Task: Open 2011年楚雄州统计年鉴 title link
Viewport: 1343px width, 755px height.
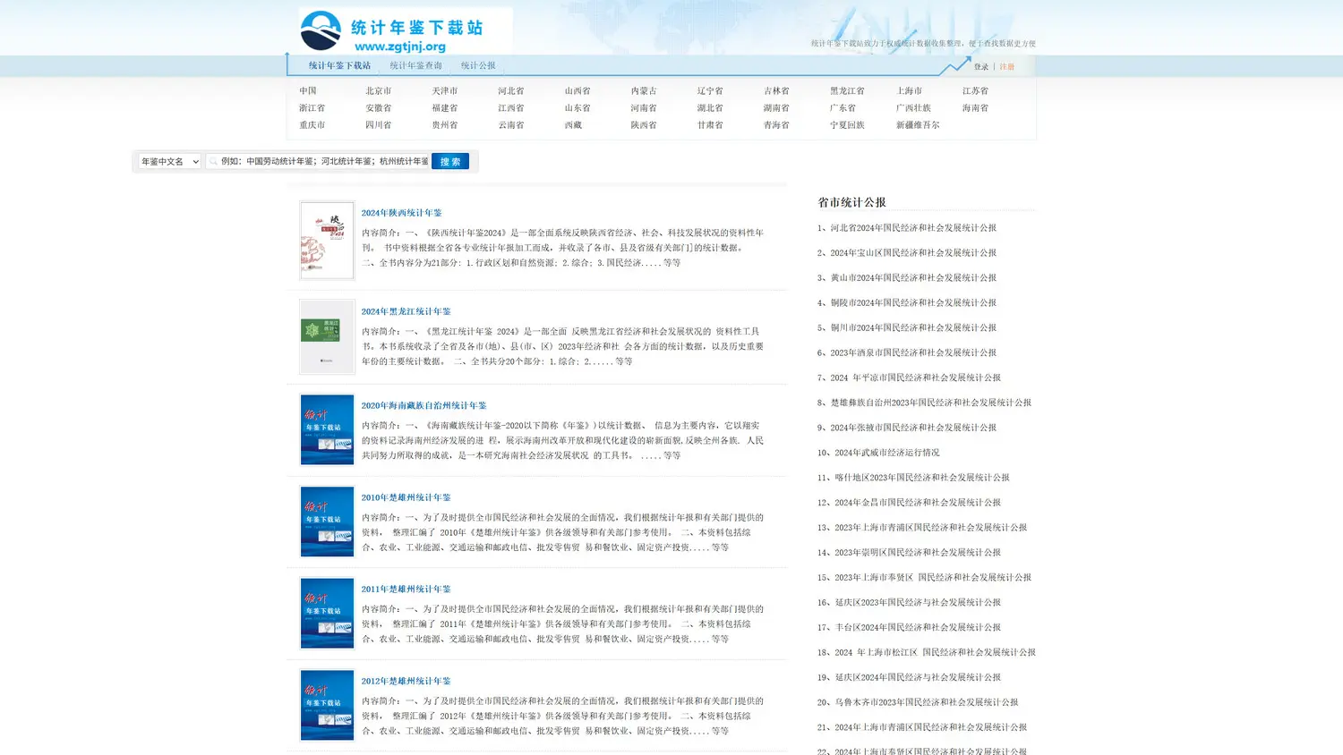Action: tap(406, 590)
